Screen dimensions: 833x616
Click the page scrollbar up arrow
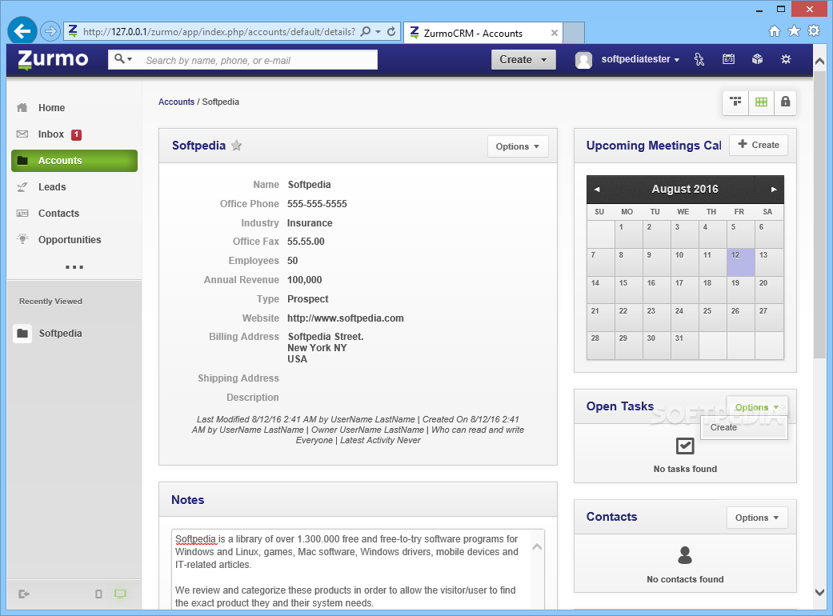pos(819,62)
